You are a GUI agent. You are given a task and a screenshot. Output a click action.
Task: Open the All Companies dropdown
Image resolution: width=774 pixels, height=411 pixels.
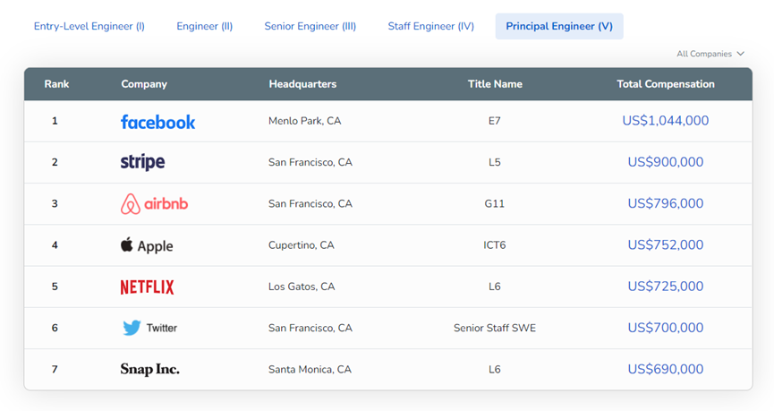(710, 54)
